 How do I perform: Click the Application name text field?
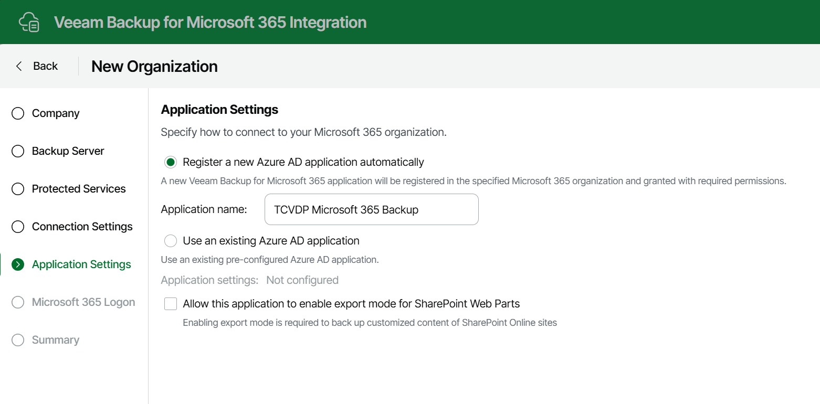(x=371, y=210)
